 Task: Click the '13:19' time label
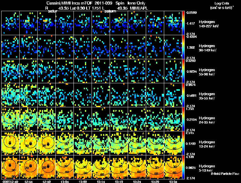click(119, 181)
